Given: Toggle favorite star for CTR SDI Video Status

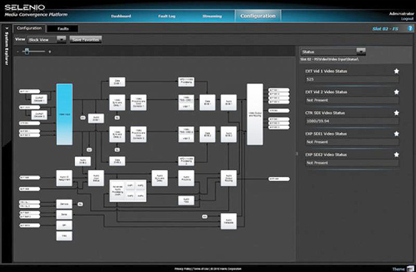Looking at the screenshot, I should click(x=397, y=113).
